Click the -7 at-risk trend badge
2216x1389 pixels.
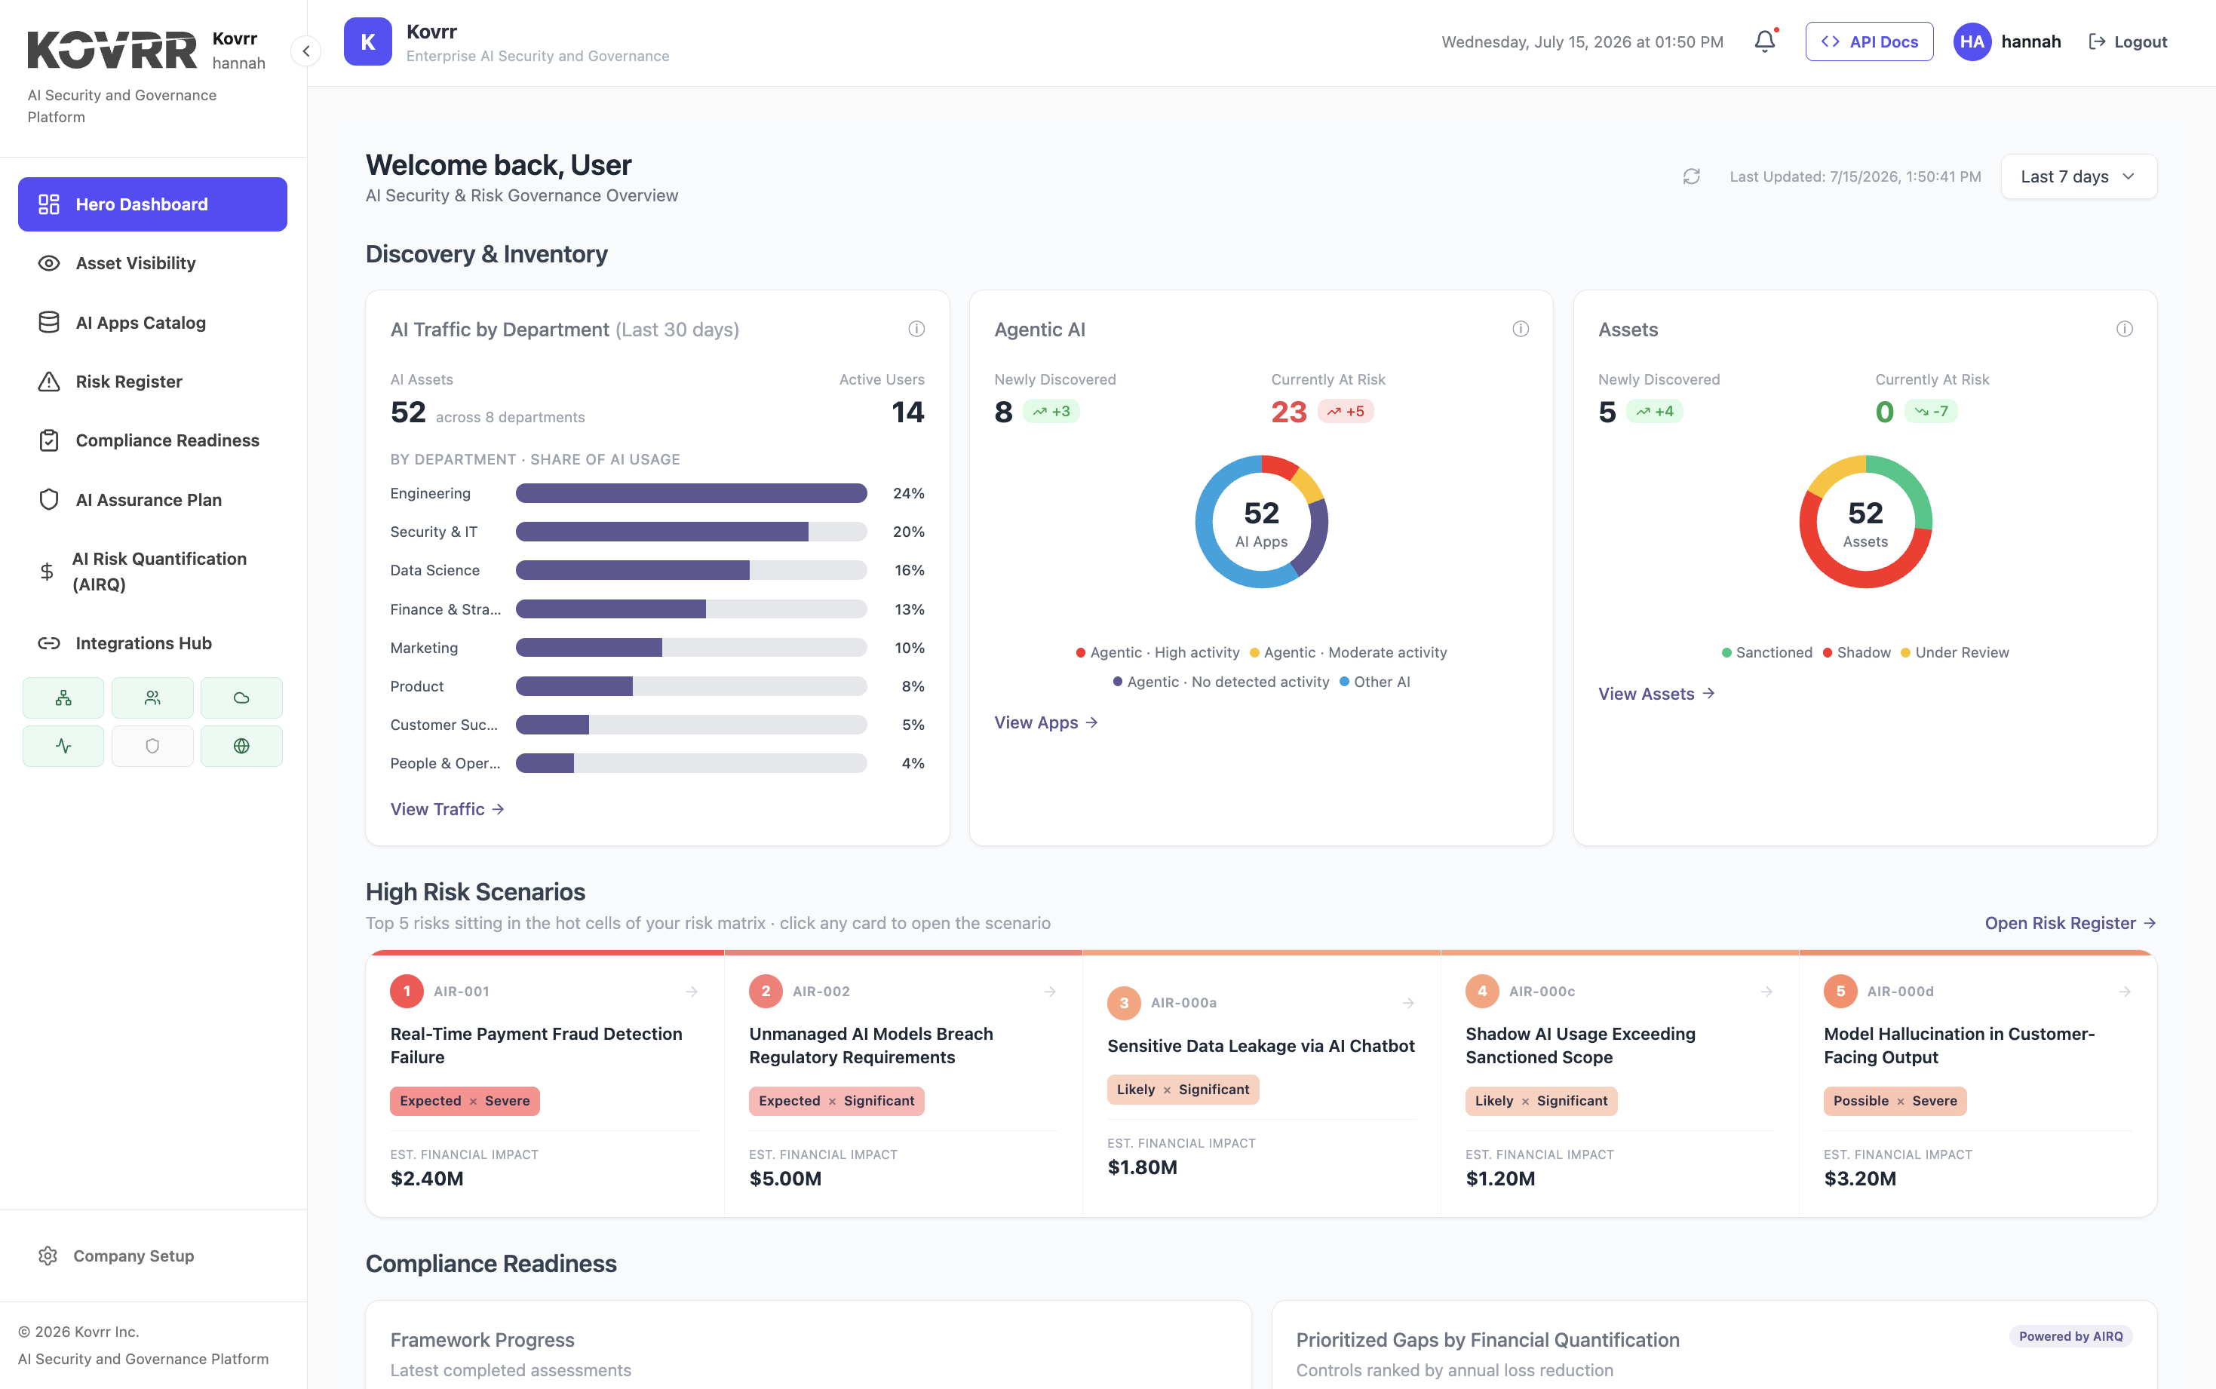pos(1931,412)
